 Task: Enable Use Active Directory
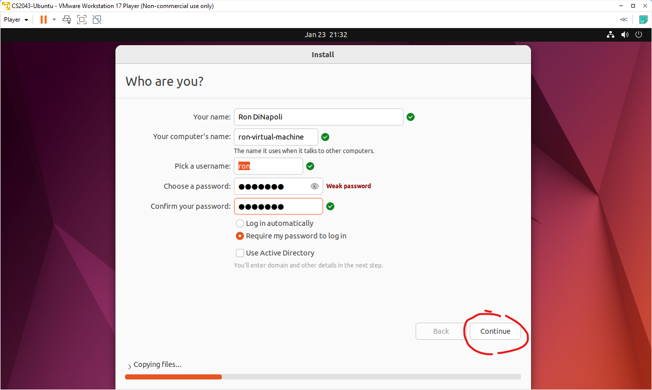240,253
